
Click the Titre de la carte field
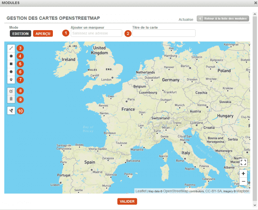(163, 33)
